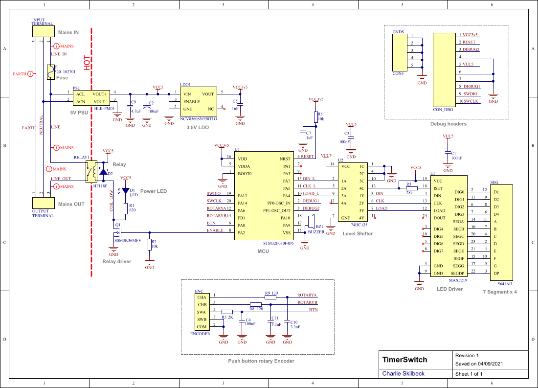Select the NCV8560 3.5V LDO symbol
The width and height of the screenshot is (538, 388).
(198, 101)
